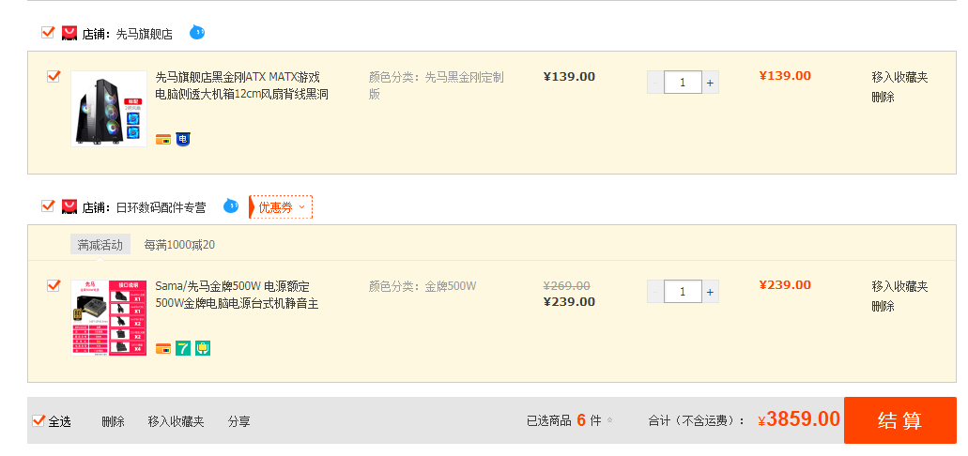Toggle the 全选 select-all checkbox
The width and height of the screenshot is (968, 456).
pos(38,421)
